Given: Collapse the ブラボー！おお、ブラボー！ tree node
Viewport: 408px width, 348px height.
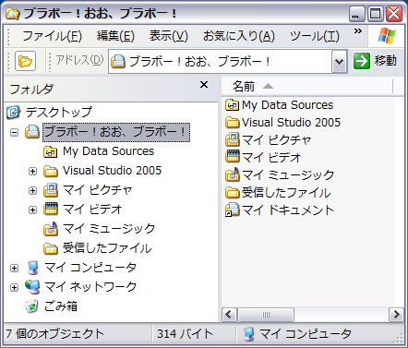Looking at the screenshot, I should coord(14,132).
